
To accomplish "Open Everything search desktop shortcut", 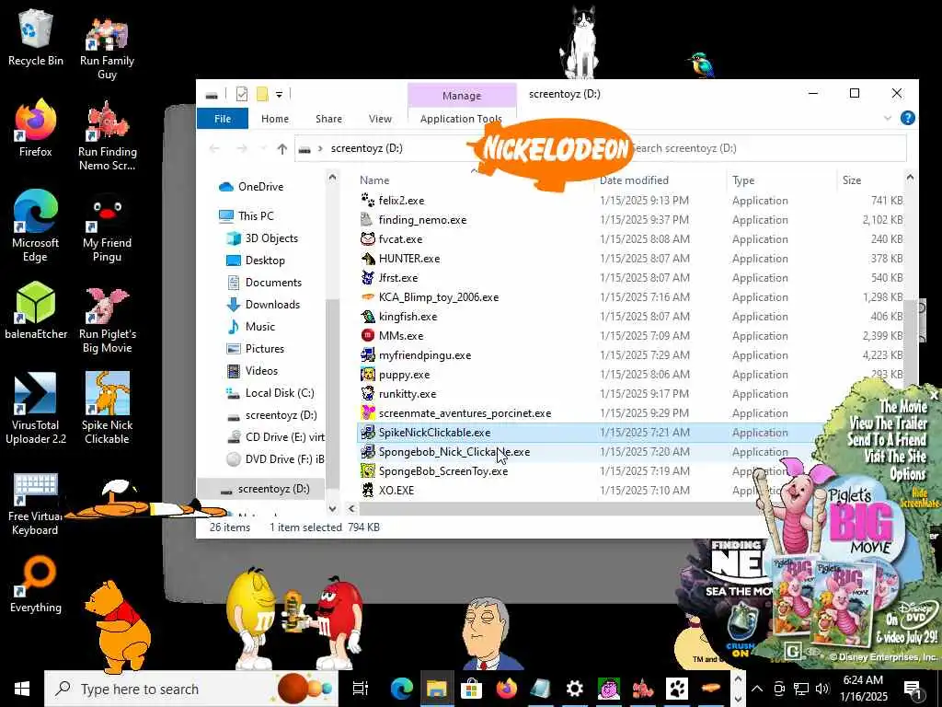I will (x=36, y=585).
